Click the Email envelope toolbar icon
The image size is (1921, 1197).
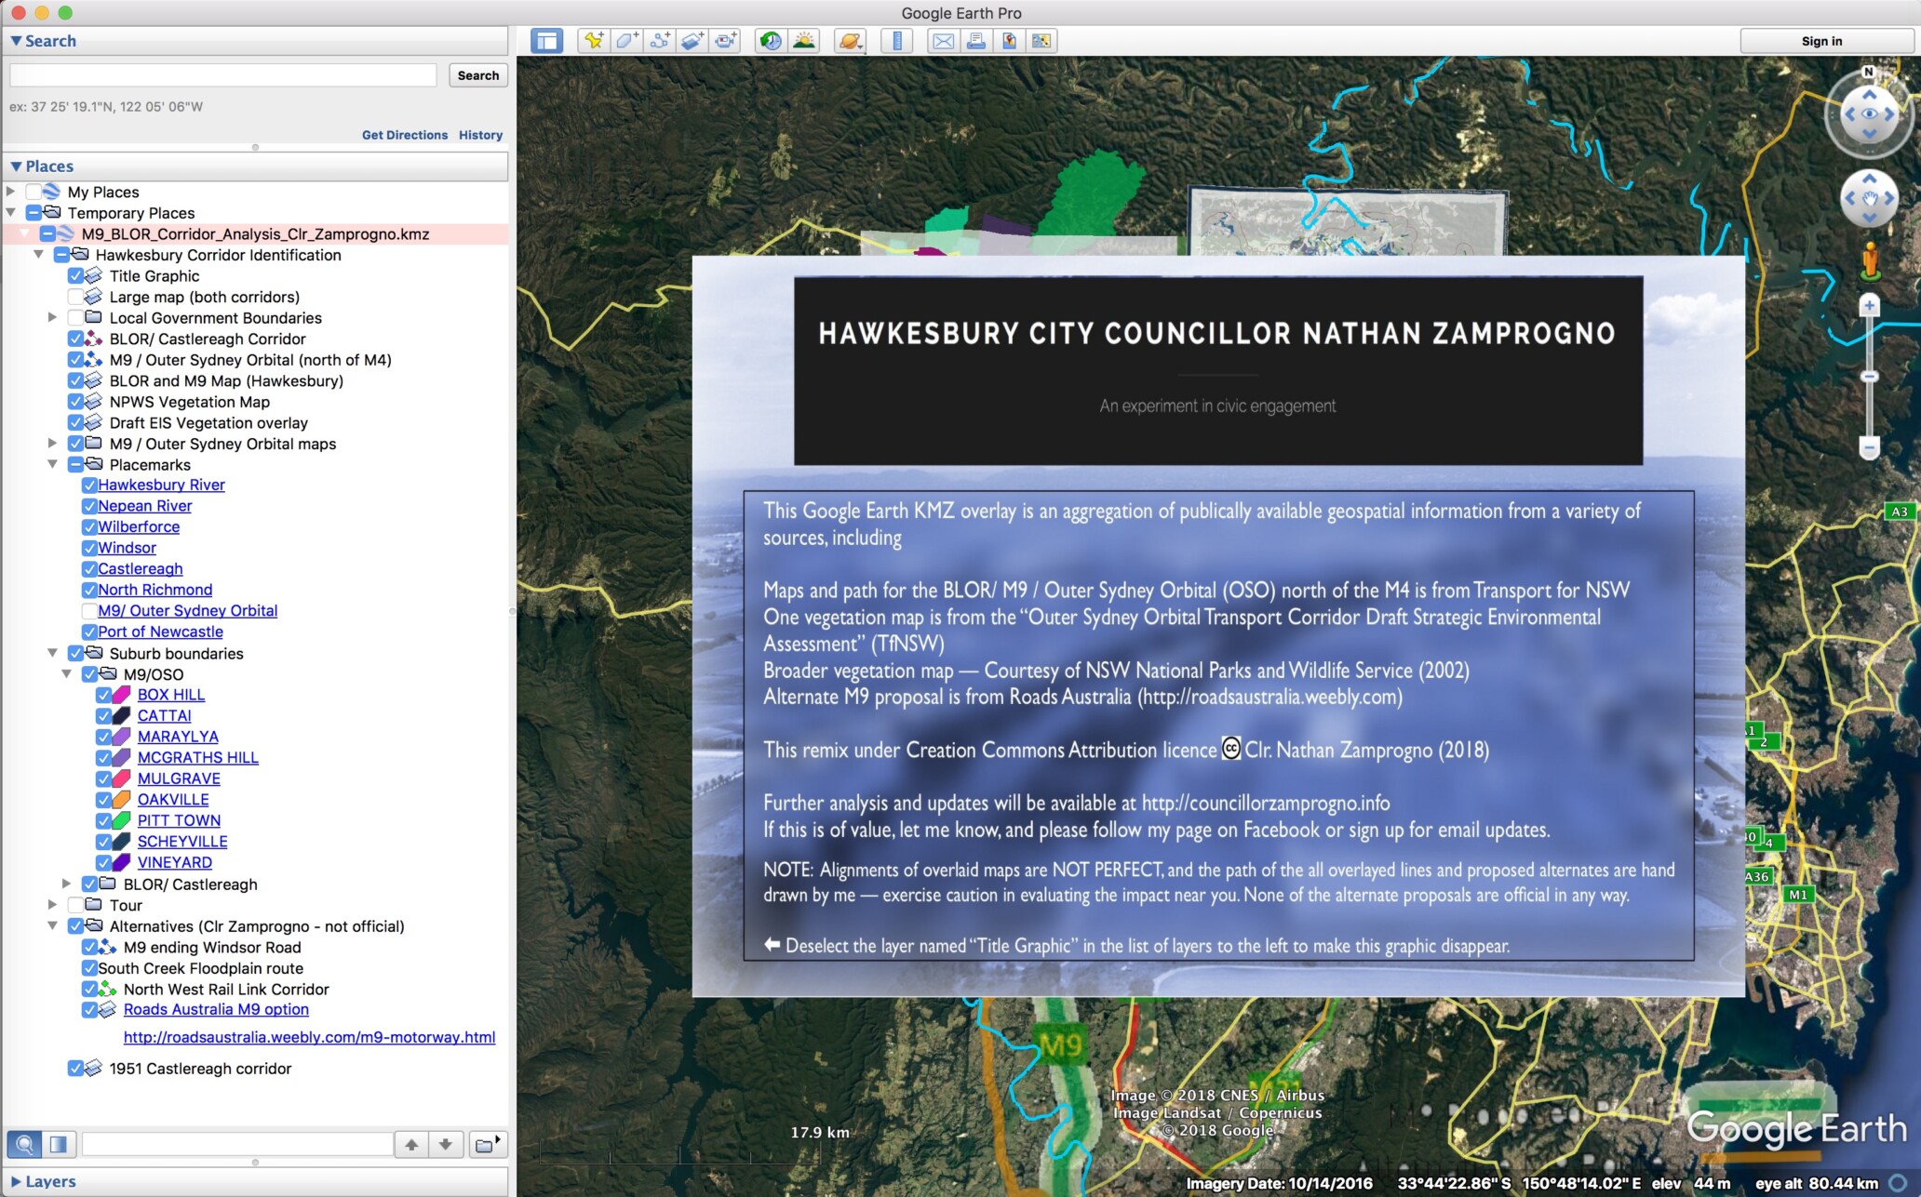(943, 41)
